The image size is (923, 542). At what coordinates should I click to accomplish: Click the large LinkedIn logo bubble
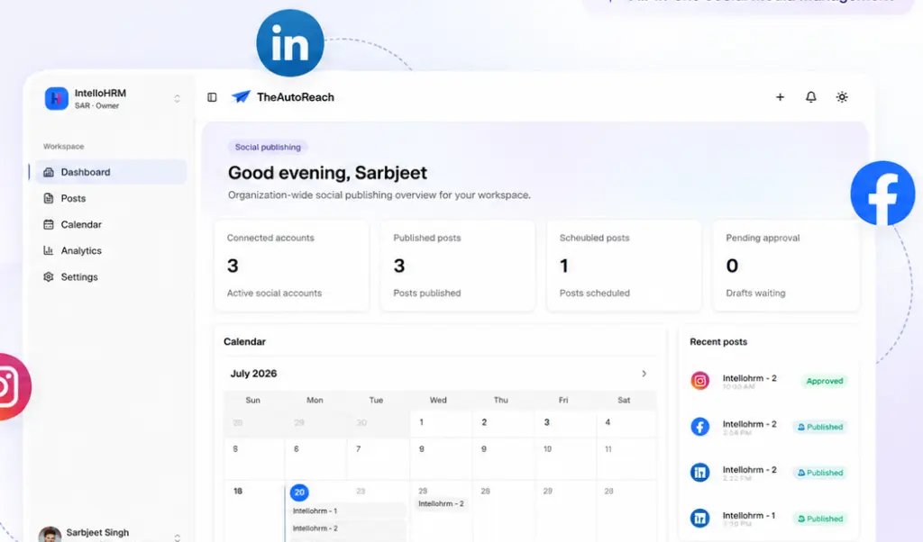(x=289, y=43)
